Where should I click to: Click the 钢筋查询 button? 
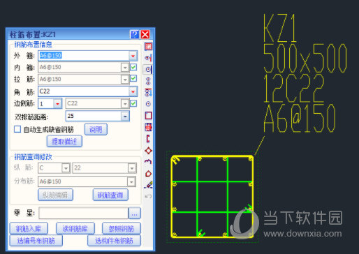click(110, 195)
